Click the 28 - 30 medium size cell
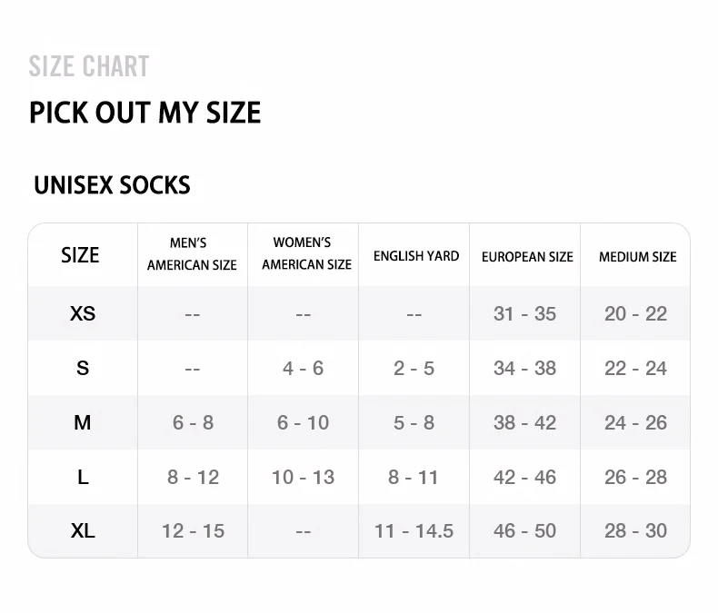The width and height of the screenshot is (718, 613). (635, 530)
